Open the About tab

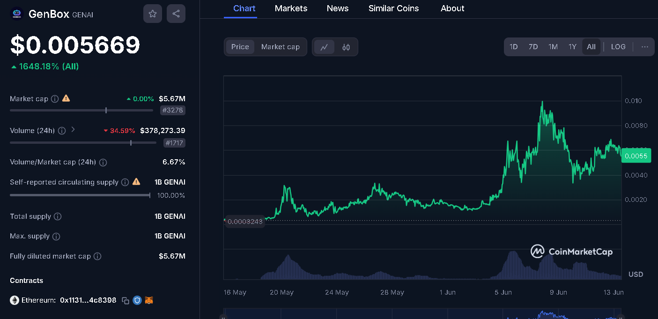[x=452, y=8]
